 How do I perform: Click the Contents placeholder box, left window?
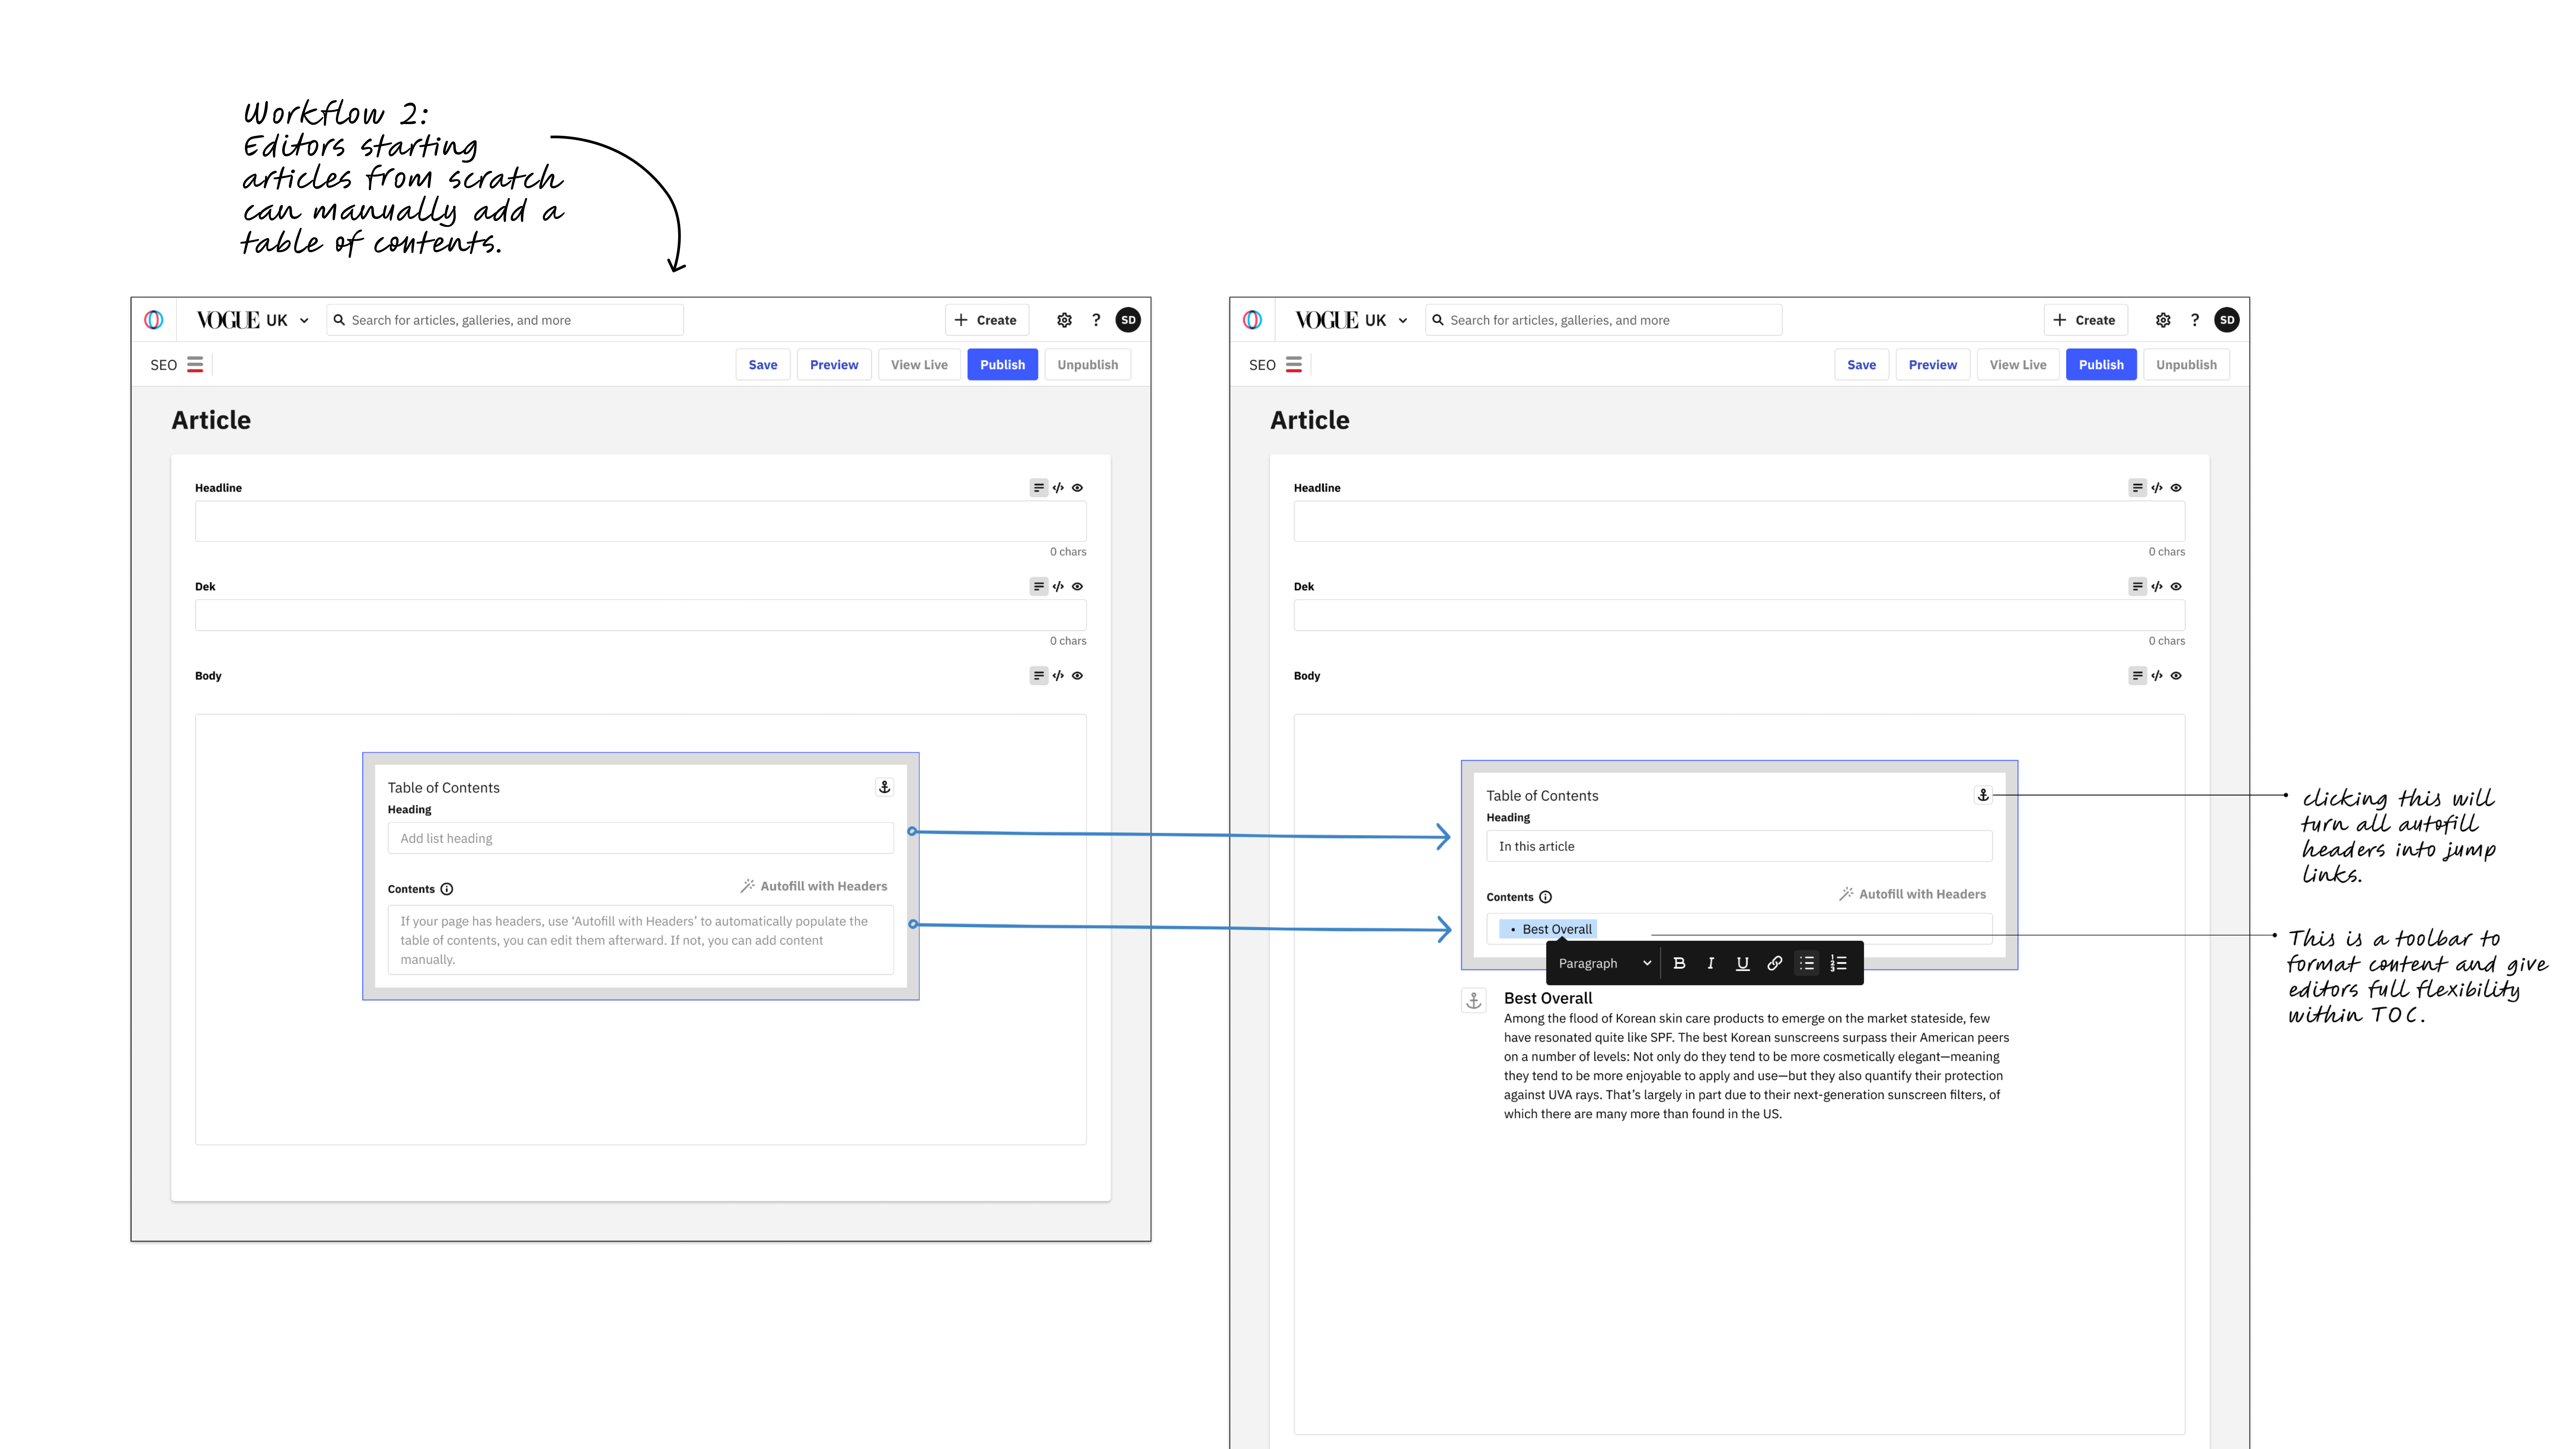(641, 940)
